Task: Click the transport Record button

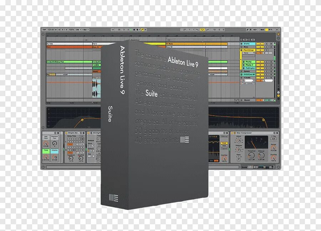Action: click(x=137, y=30)
